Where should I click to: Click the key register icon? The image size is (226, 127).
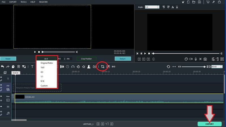[x=214, y=2]
